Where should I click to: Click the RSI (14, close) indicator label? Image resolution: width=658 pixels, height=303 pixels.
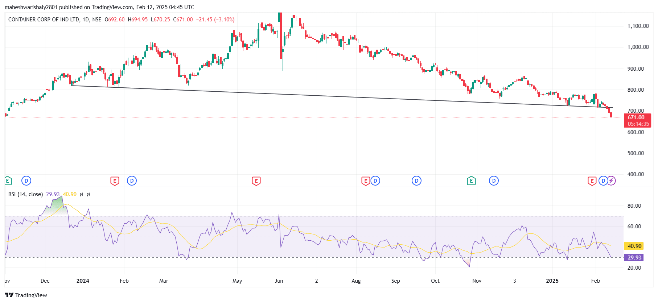click(x=25, y=194)
